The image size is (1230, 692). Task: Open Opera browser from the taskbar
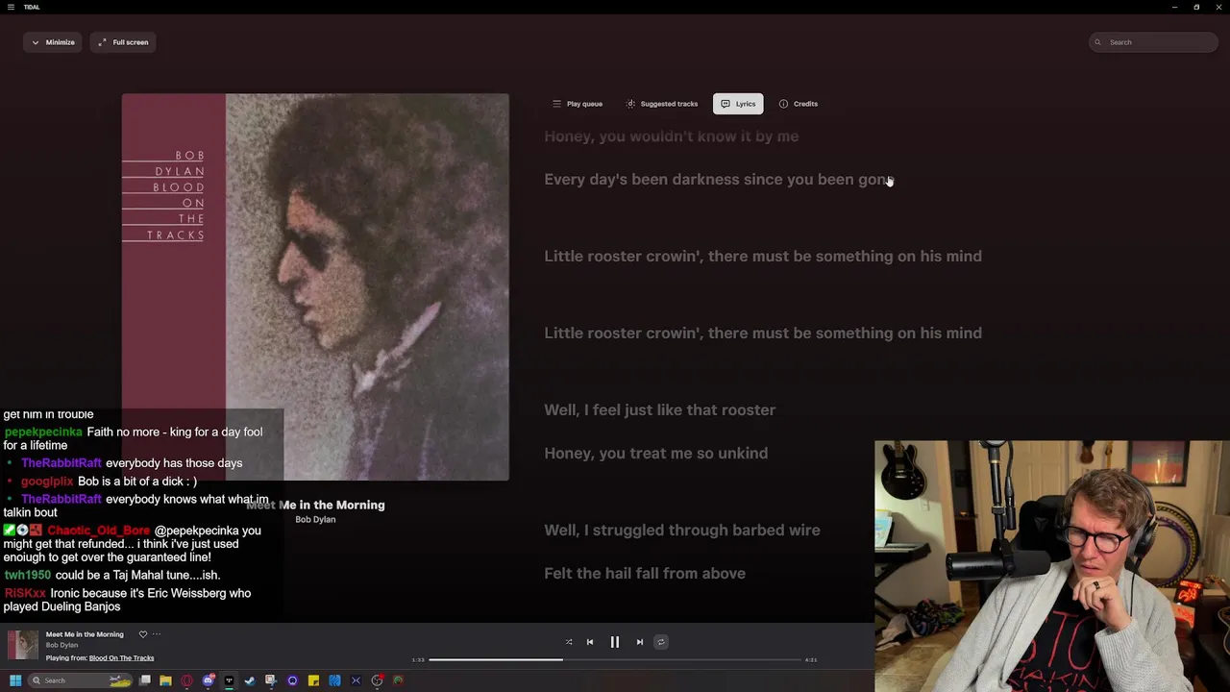tap(186, 680)
